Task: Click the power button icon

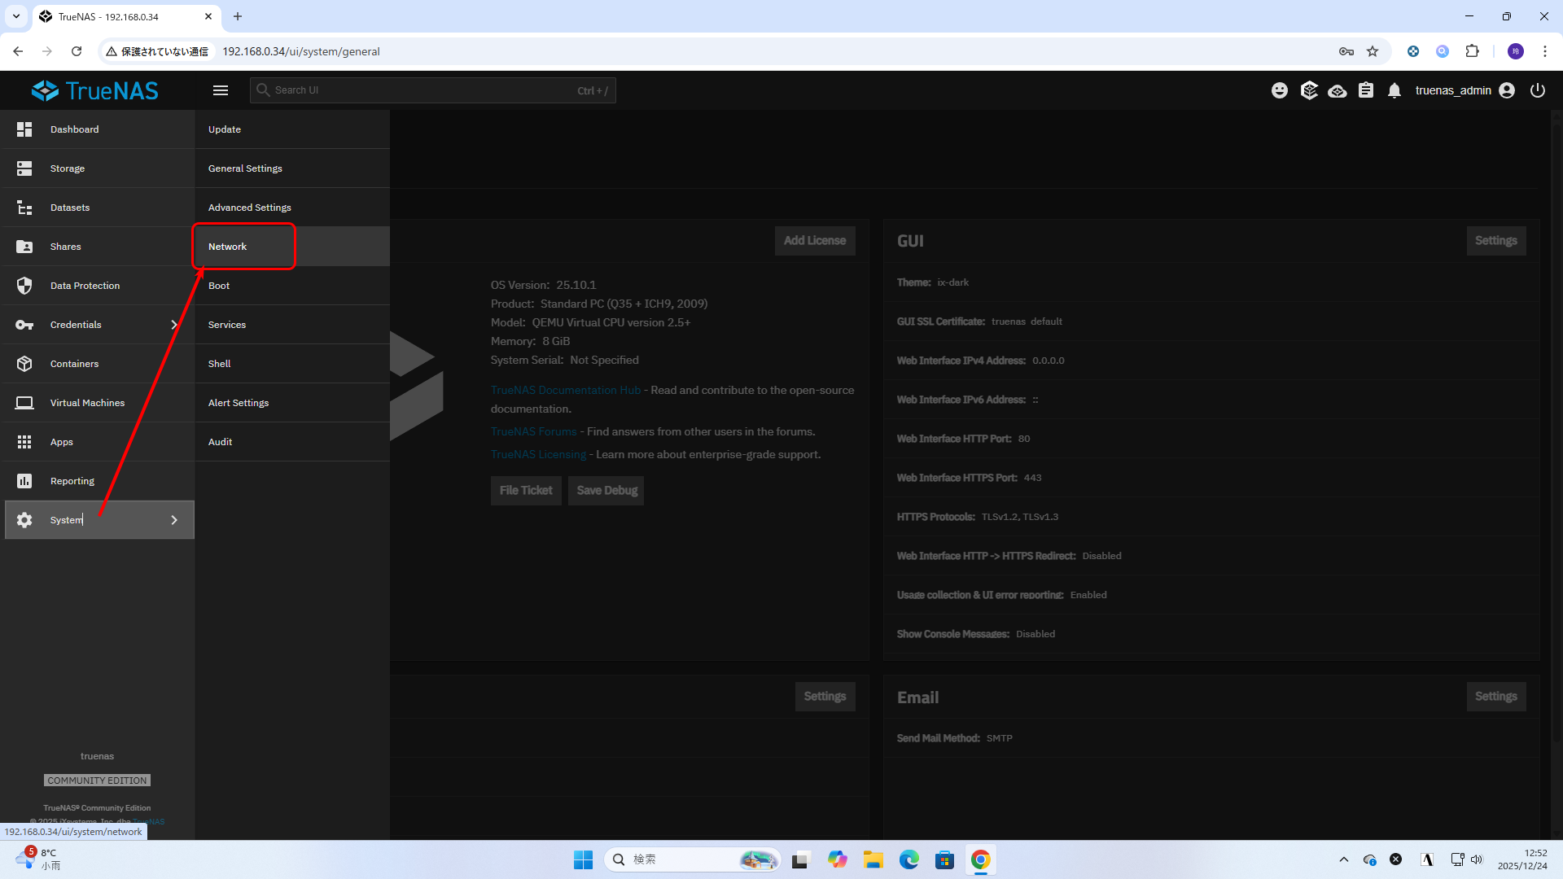Action: [1538, 90]
